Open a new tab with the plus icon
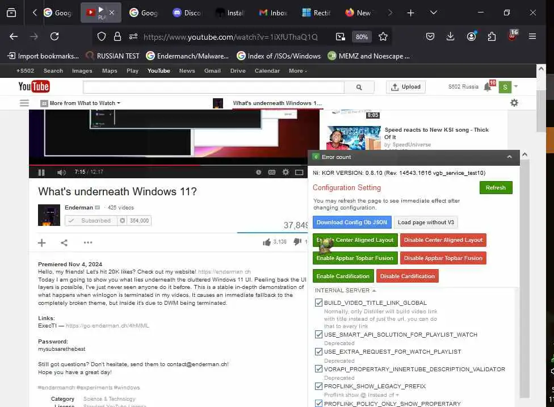554x407 pixels. point(410,12)
